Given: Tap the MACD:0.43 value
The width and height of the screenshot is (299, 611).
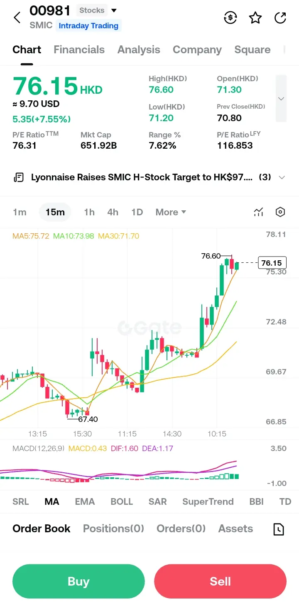Looking at the screenshot, I should [x=88, y=449].
